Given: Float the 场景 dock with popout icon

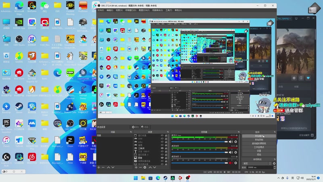Looking at the screenshot, I should (x=131, y=132).
